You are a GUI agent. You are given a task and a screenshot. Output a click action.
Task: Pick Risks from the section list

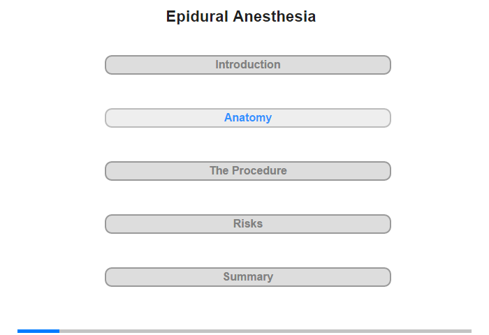[247, 224]
